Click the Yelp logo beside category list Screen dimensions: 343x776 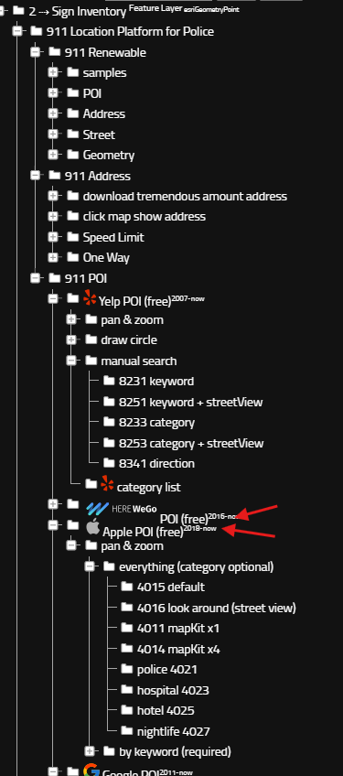coord(107,483)
